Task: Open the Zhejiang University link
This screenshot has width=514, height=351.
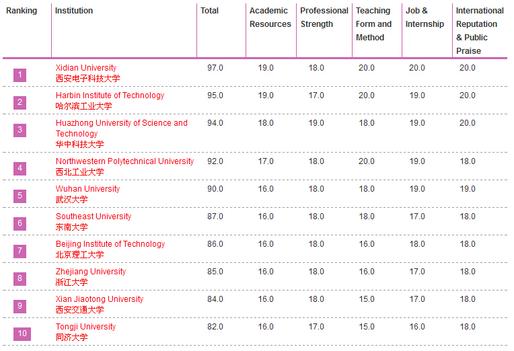Action: pos(91,272)
